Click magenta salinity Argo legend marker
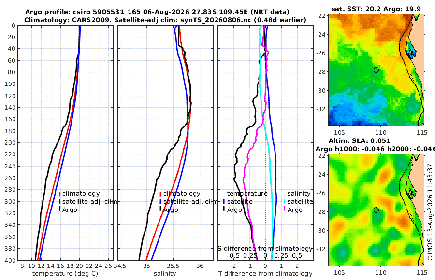Viewport: 435px width, 280px height. [x=285, y=210]
